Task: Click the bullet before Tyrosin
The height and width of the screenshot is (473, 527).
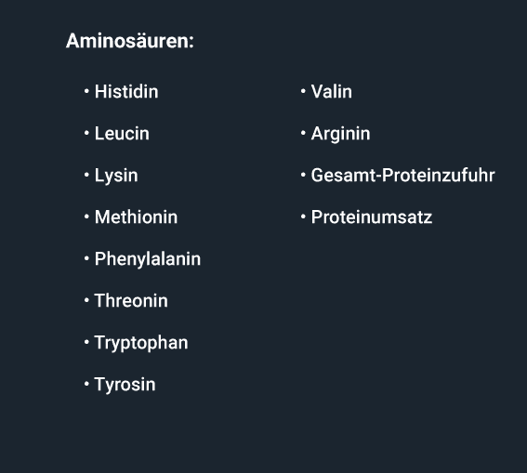Action: (86, 384)
